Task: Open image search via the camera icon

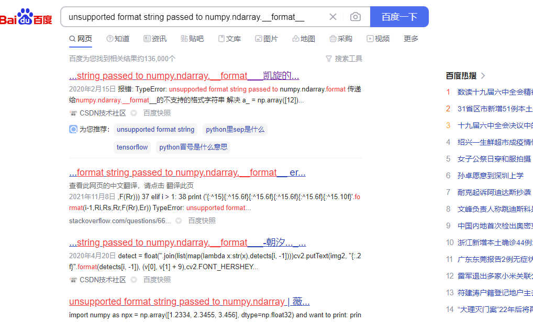Action: [x=355, y=17]
